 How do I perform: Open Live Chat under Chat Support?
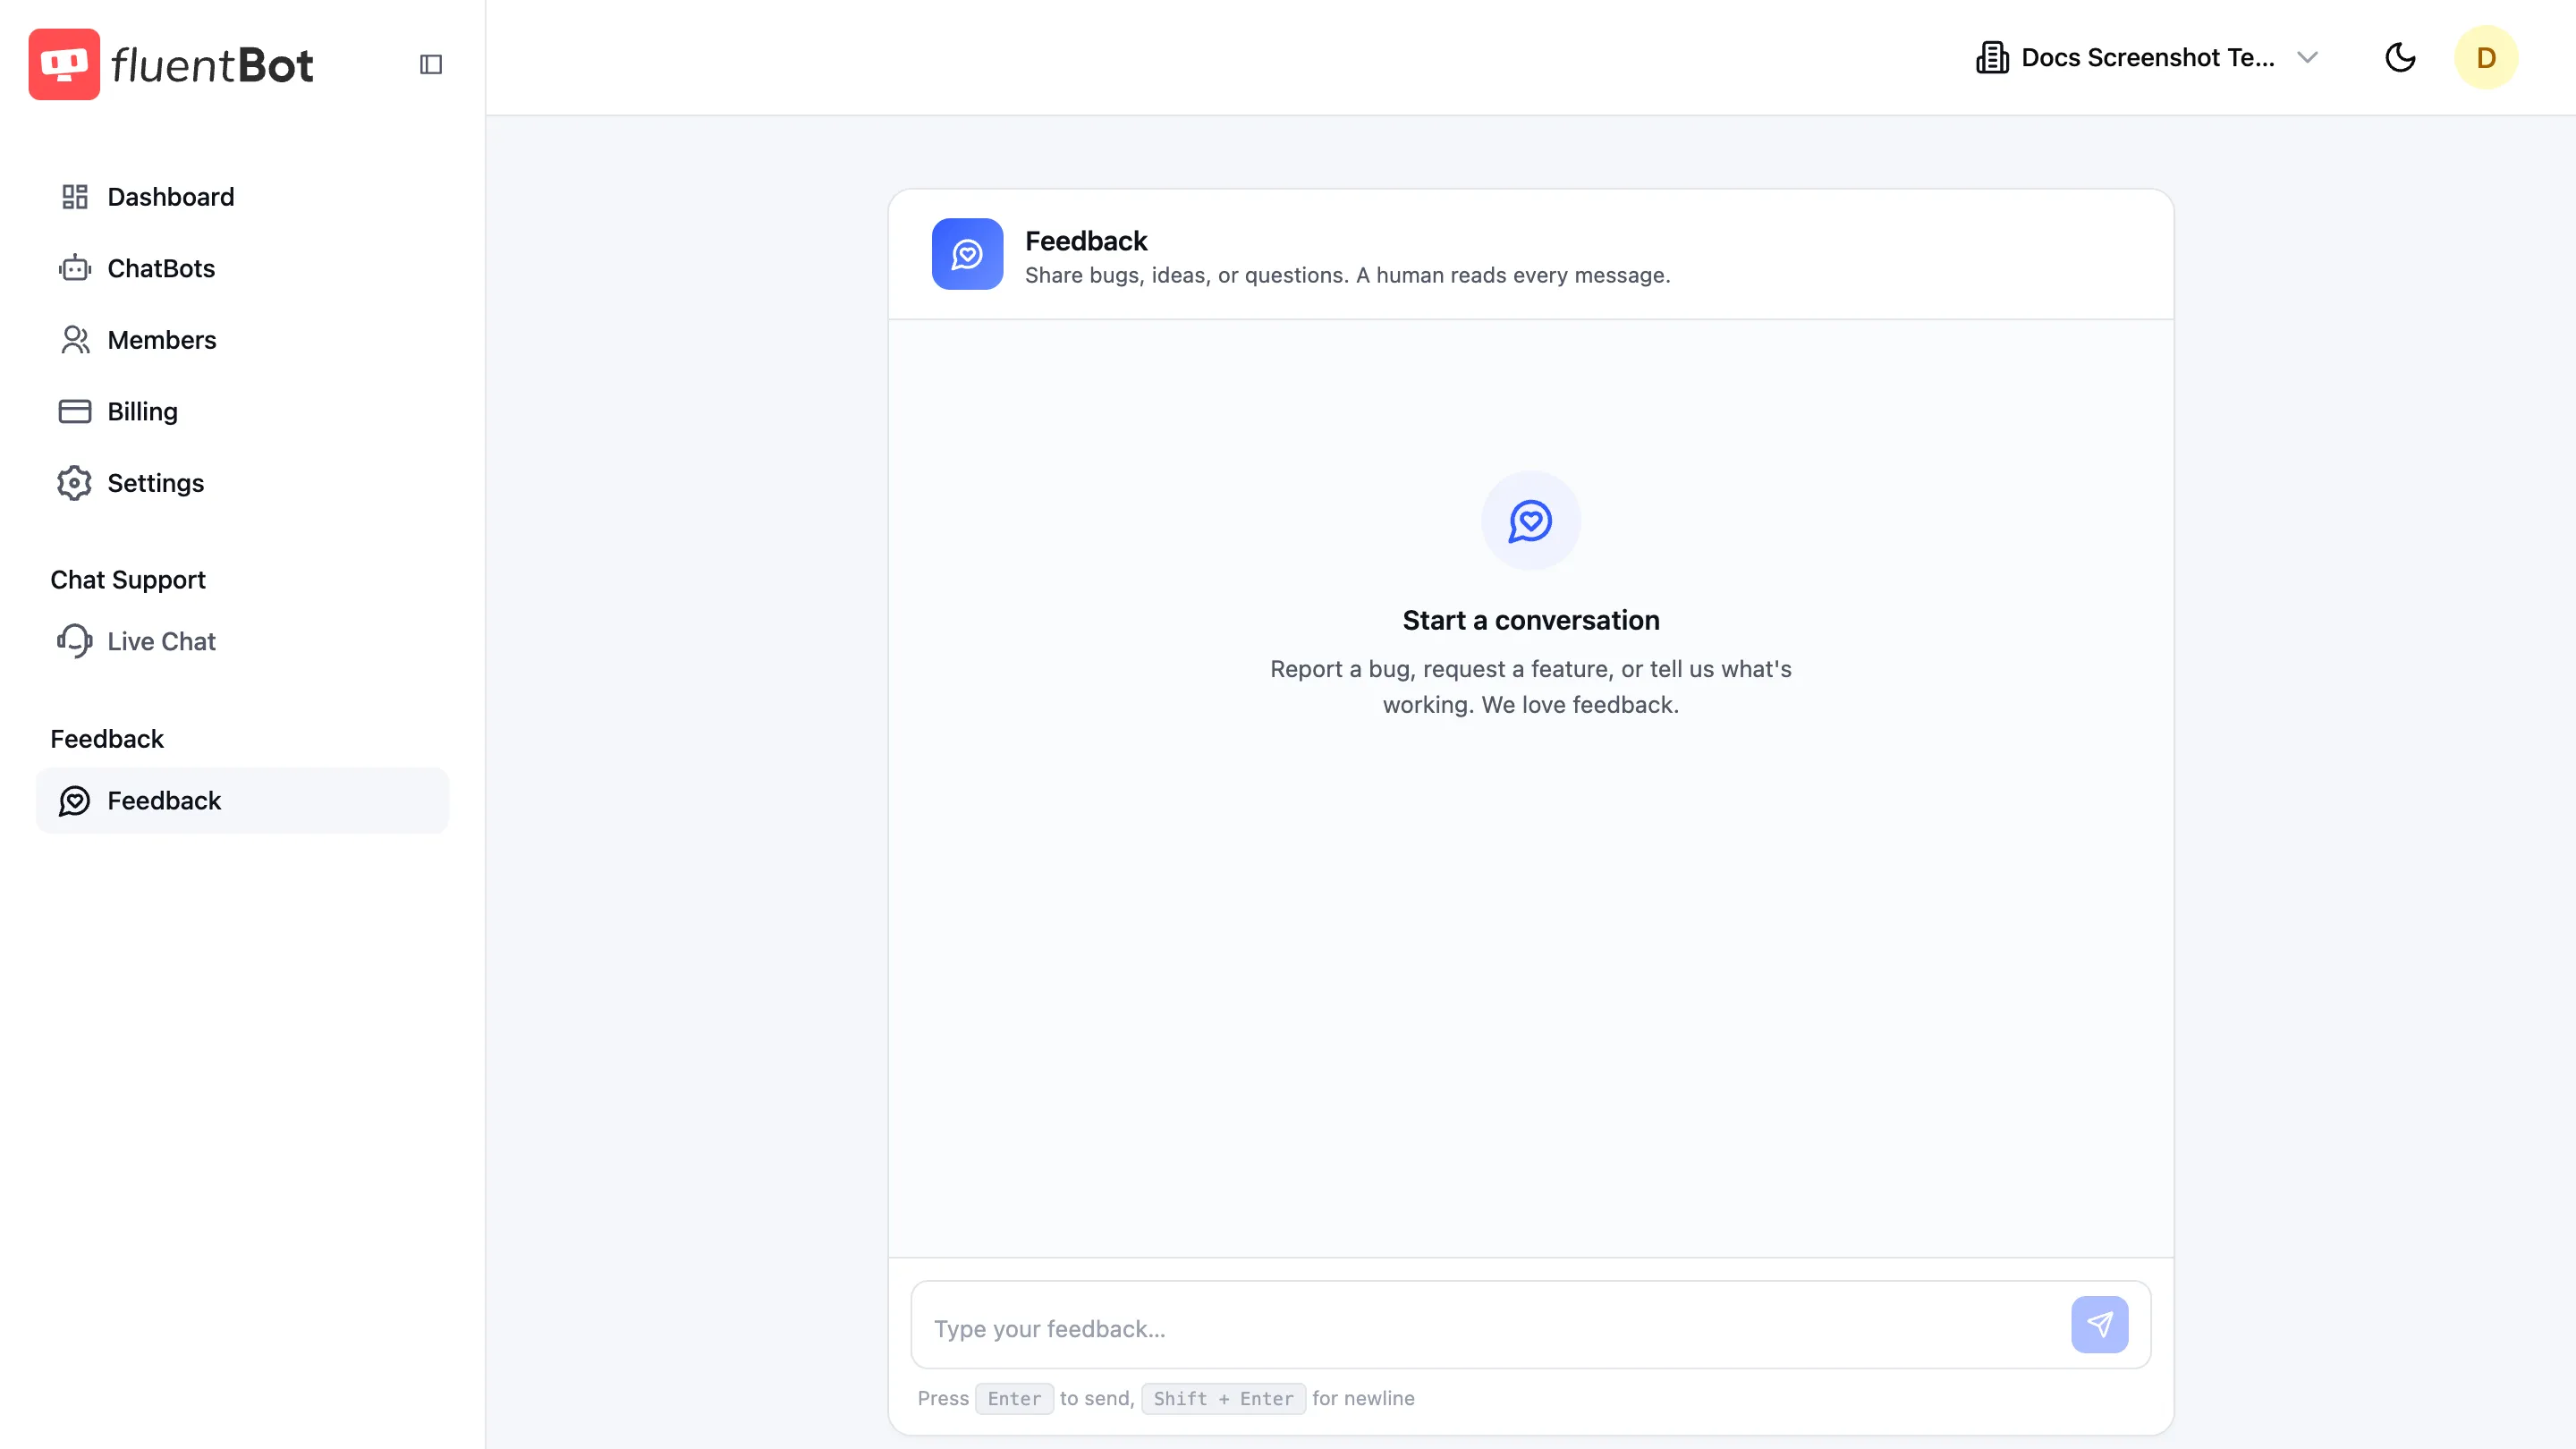point(242,641)
